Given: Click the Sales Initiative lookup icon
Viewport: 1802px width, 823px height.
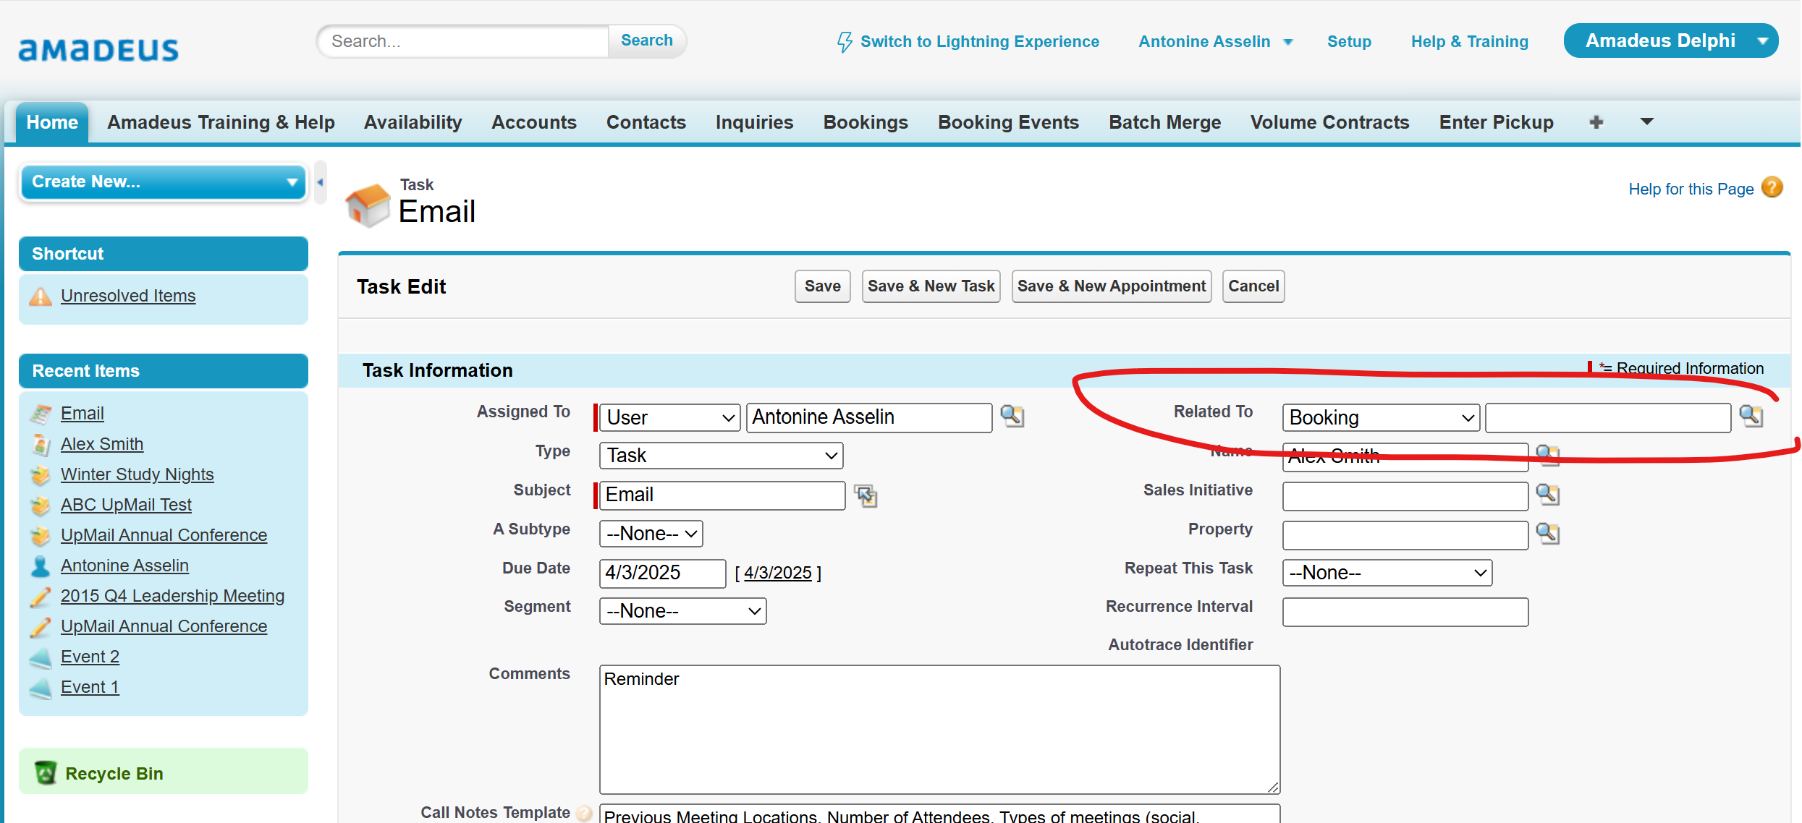Looking at the screenshot, I should click(x=1547, y=495).
